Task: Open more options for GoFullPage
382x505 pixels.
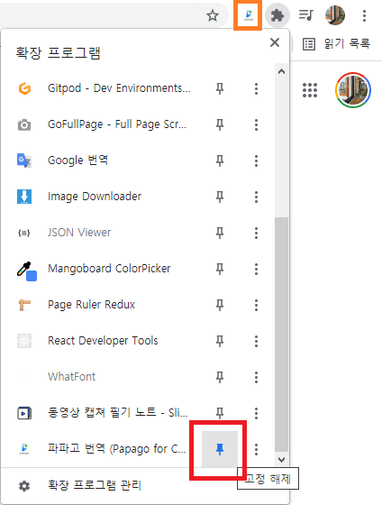Action: click(x=256, y=124)
